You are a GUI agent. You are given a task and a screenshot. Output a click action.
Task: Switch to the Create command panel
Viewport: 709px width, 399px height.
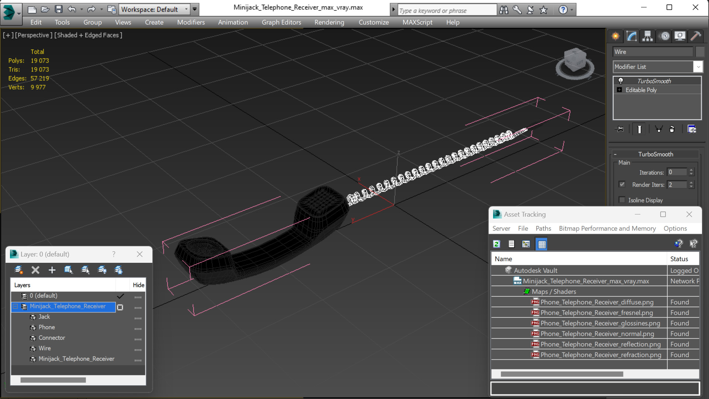pos(616,36)
